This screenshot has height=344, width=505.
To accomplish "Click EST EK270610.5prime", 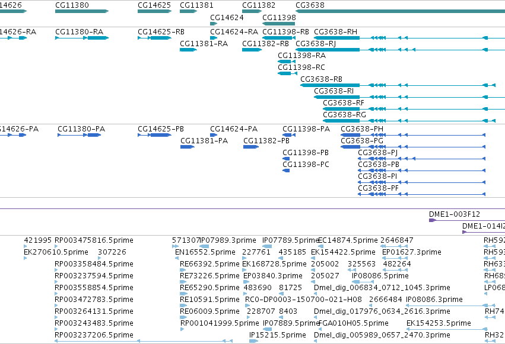I will pyautogui.click(x=56, y=252).
